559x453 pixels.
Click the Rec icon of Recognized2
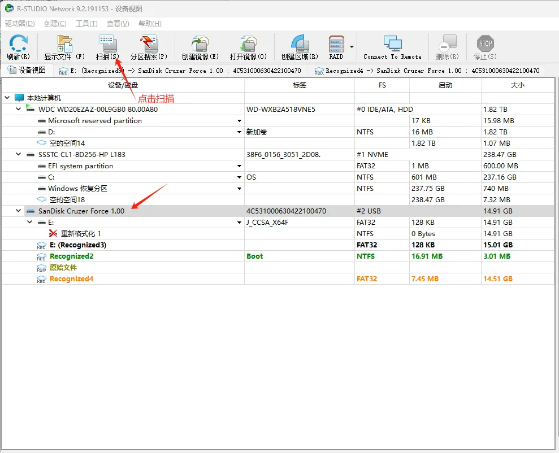pos(42,257)
